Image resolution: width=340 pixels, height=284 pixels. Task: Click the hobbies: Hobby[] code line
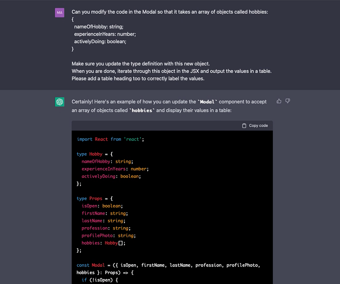tap(103, 243)
